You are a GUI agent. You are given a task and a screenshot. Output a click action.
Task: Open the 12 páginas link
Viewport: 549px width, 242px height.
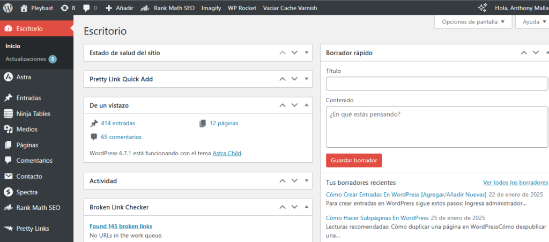tap(224, 123)
